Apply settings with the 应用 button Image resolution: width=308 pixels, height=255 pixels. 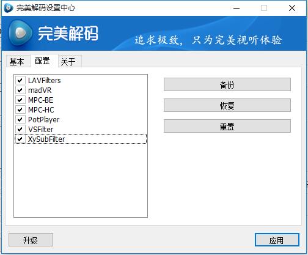click(277, 240)
